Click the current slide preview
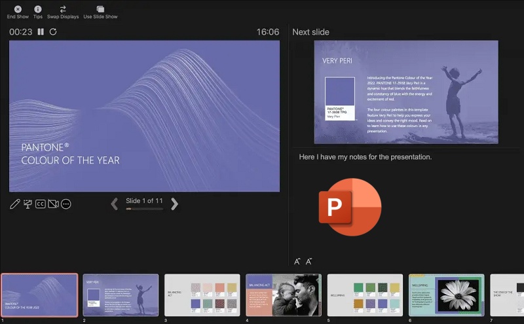 144,117
